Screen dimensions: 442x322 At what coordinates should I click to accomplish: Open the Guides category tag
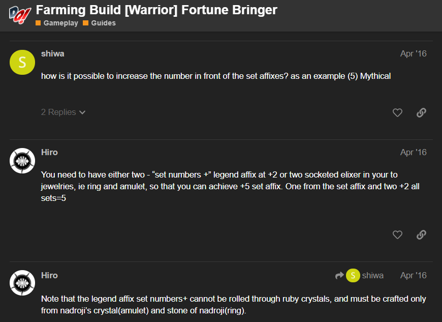click(99, 23)
